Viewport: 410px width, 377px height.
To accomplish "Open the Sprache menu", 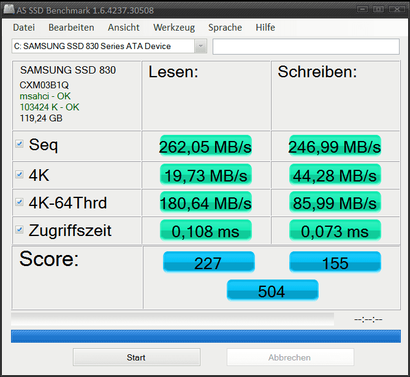I will click(x=225, y=28).
